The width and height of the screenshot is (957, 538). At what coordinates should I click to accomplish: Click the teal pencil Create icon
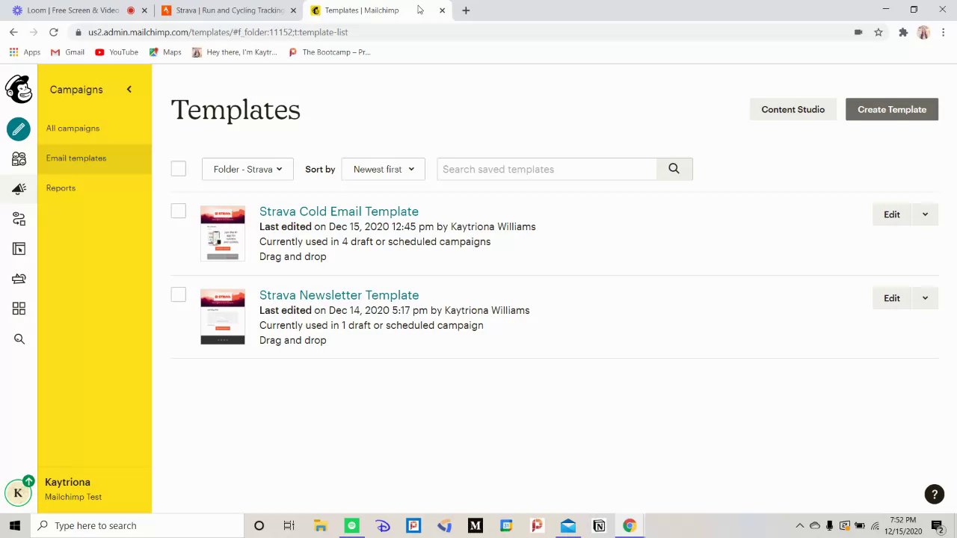click(19, 129)
